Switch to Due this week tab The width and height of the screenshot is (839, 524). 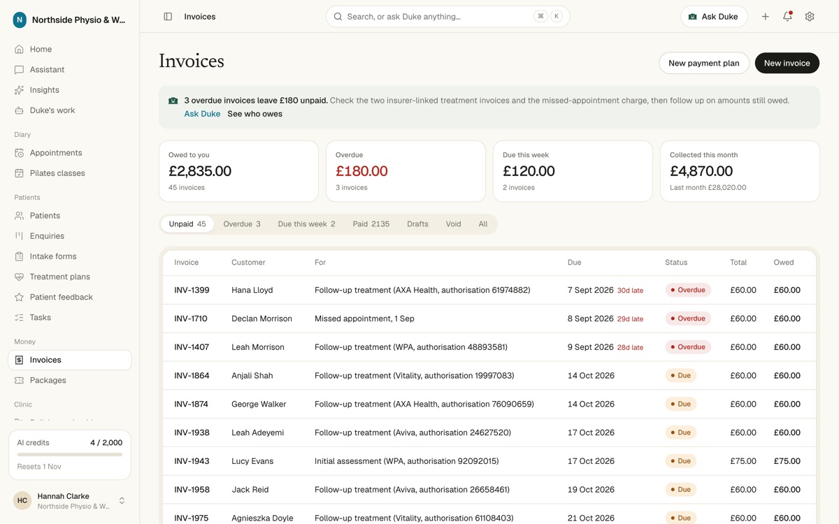coord(306,224)
